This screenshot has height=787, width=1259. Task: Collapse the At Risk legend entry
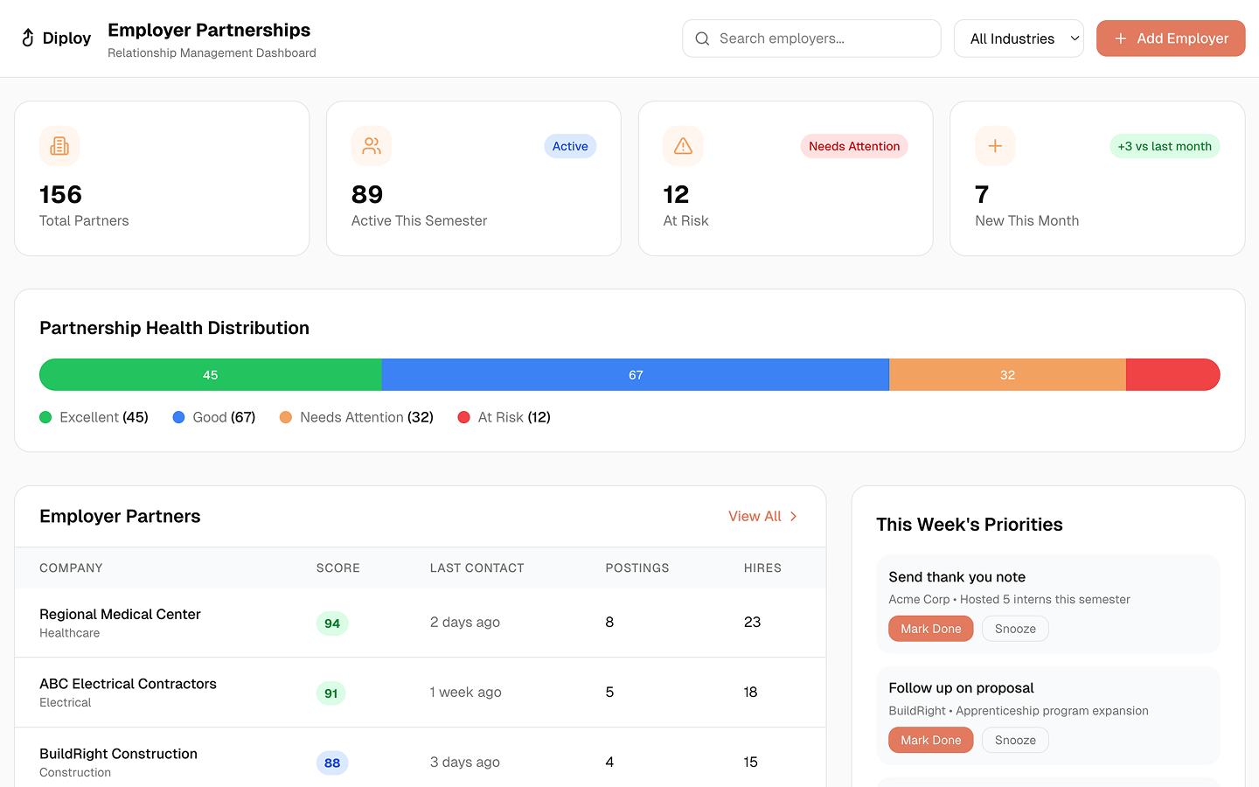click(504, 417)
